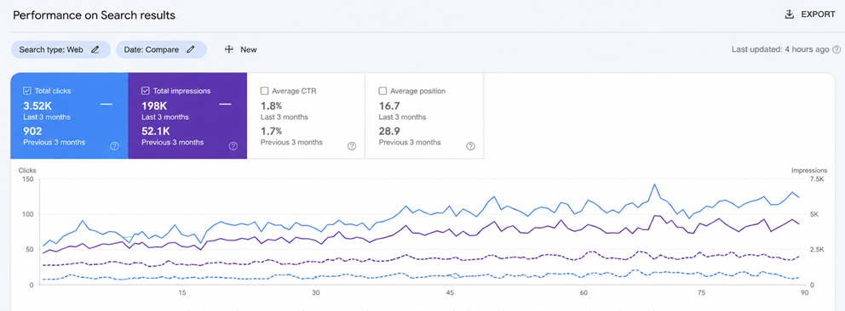Open help icon on Average position card
This screenshot has height=311, width=845.
470,146
